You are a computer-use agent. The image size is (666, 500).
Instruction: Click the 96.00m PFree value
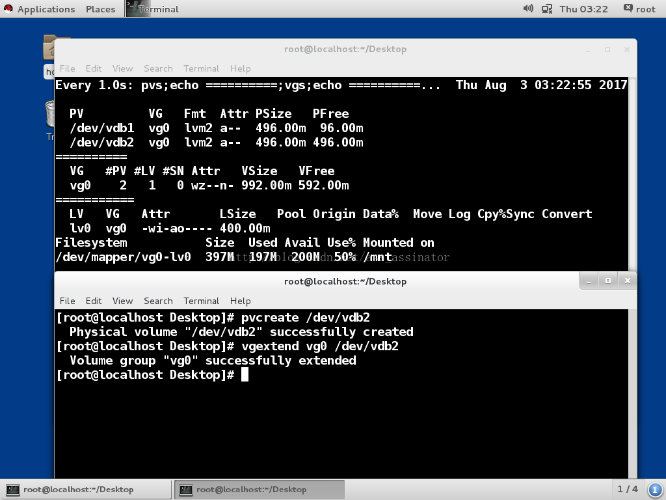coord(341,128)
